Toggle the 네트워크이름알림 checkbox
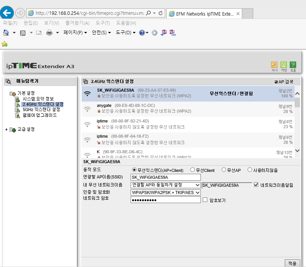Screen dimensions: 306x267 click(256, 184)
